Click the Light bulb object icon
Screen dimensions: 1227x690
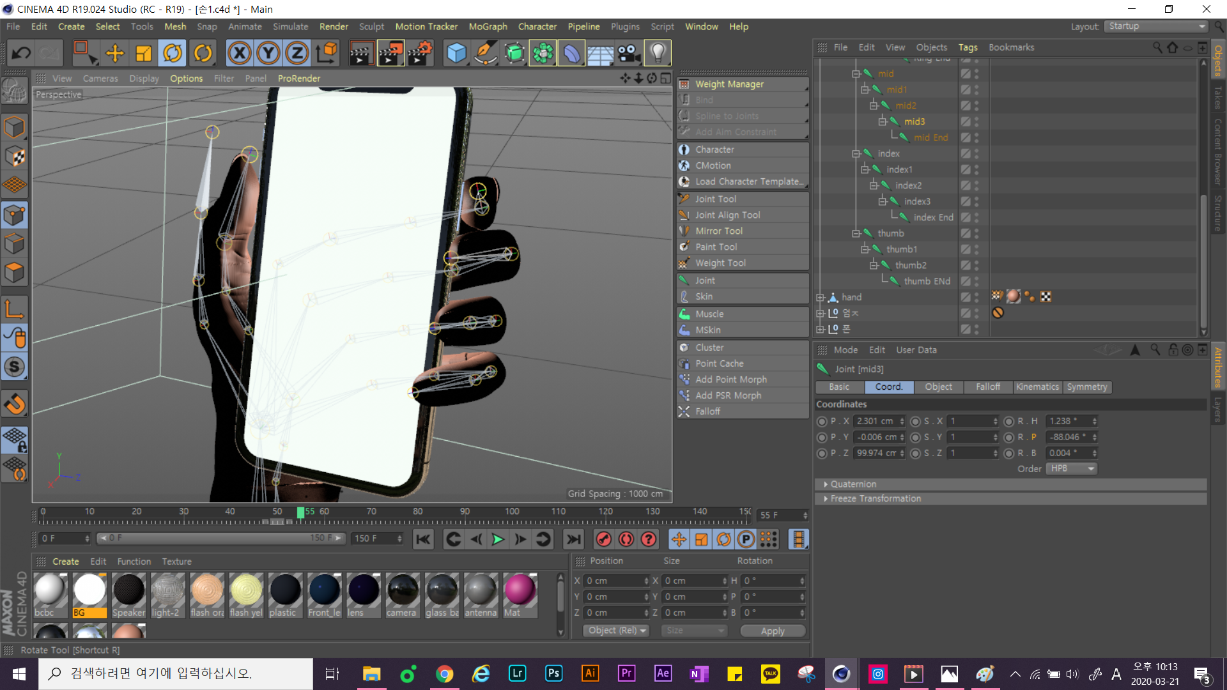point(658,53)
